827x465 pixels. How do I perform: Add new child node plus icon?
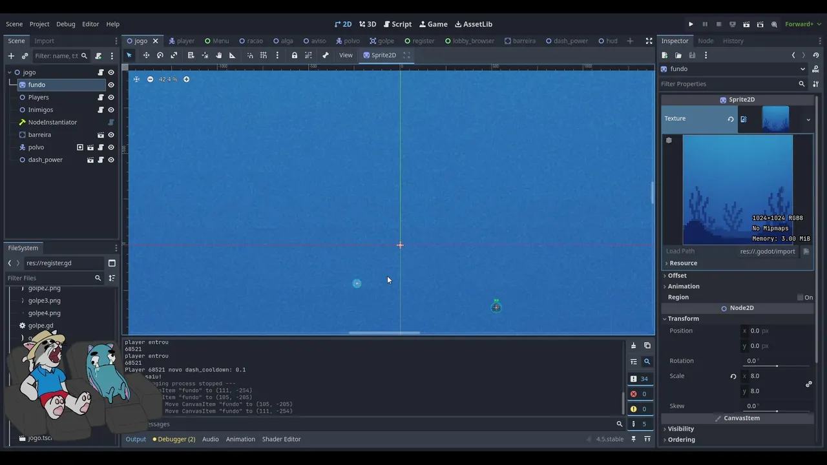[11, 56]
